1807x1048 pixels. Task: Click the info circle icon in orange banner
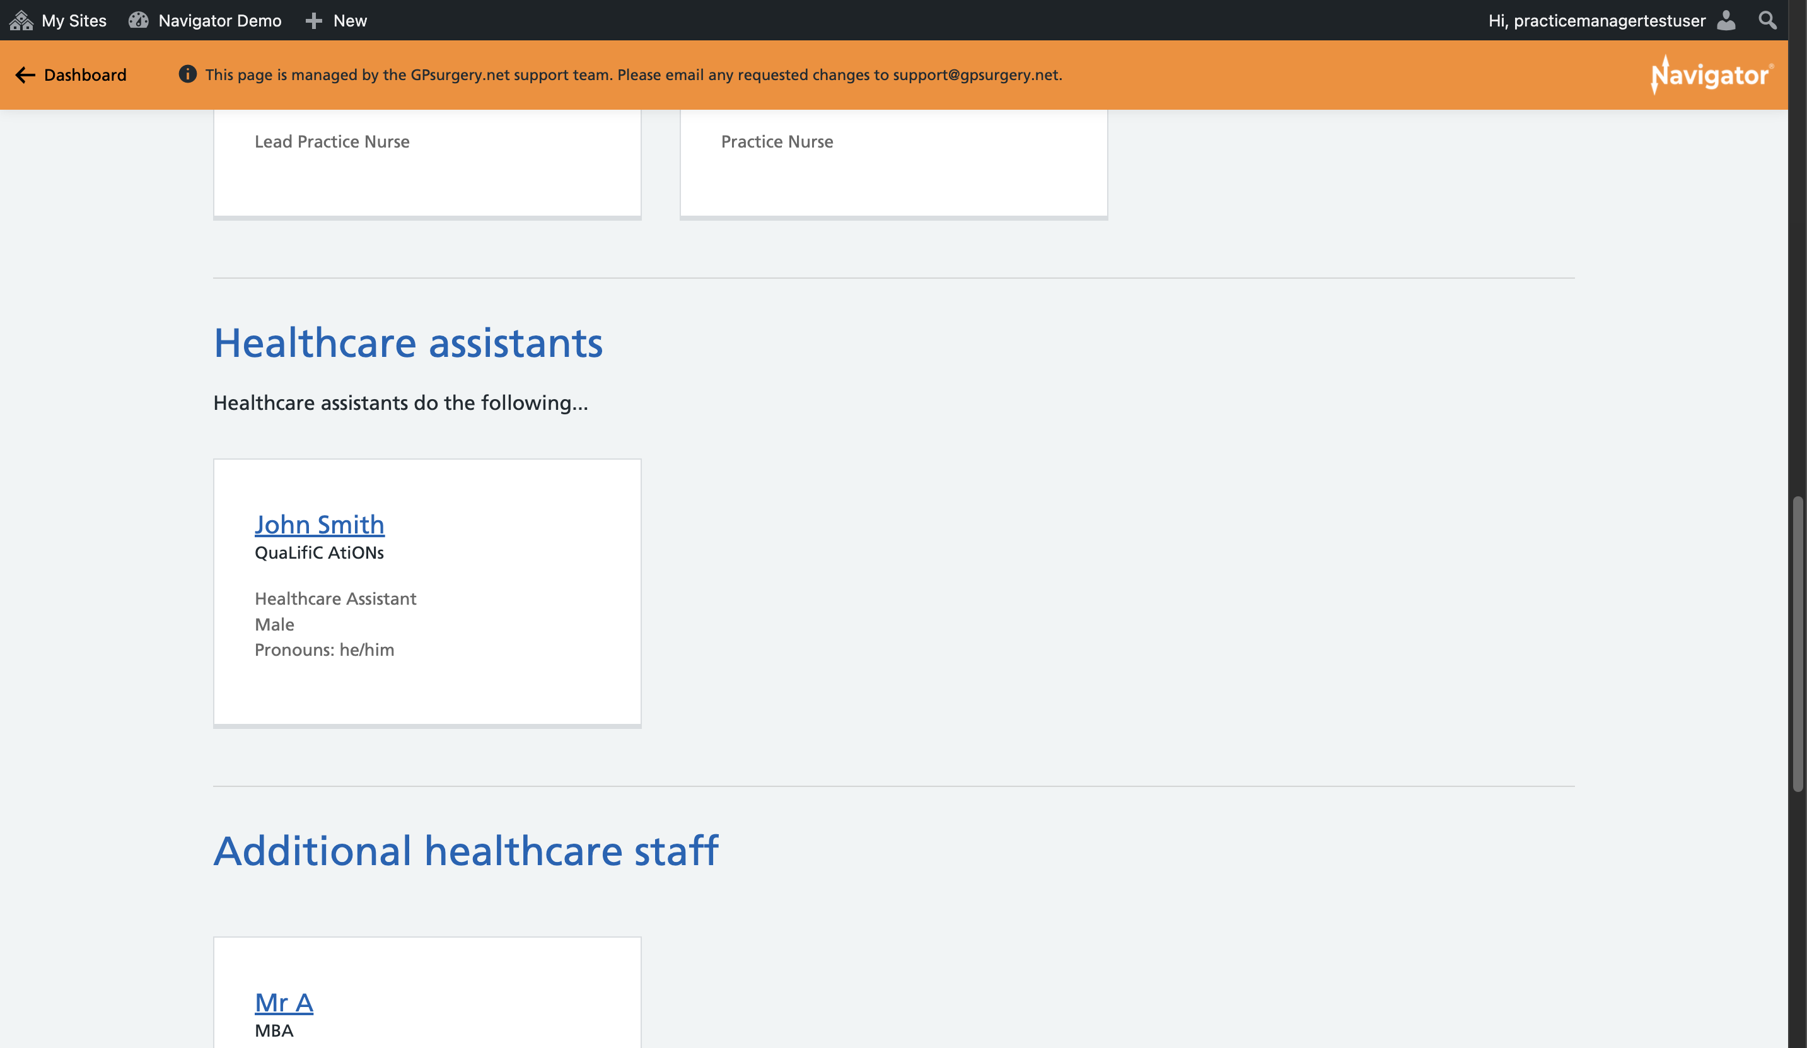pyautogui.click(x=187, y=74)
